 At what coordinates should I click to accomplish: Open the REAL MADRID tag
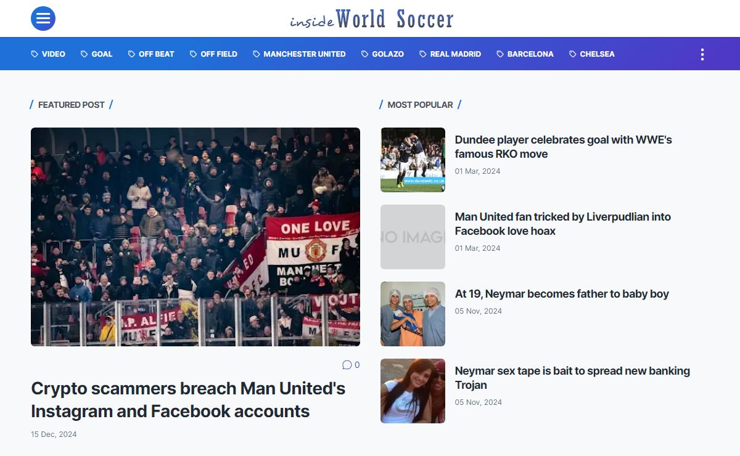(450, 54)
